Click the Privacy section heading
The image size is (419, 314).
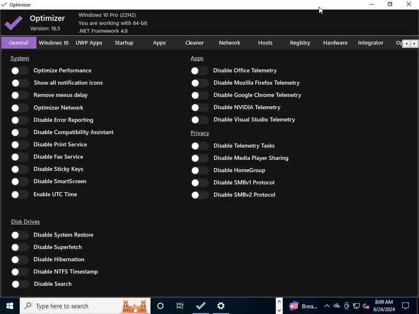pyautogui.click(x=200, y=133)
